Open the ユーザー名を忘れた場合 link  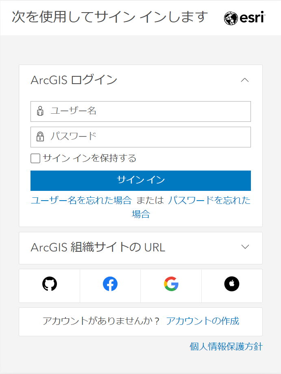(x=81, y=200)
